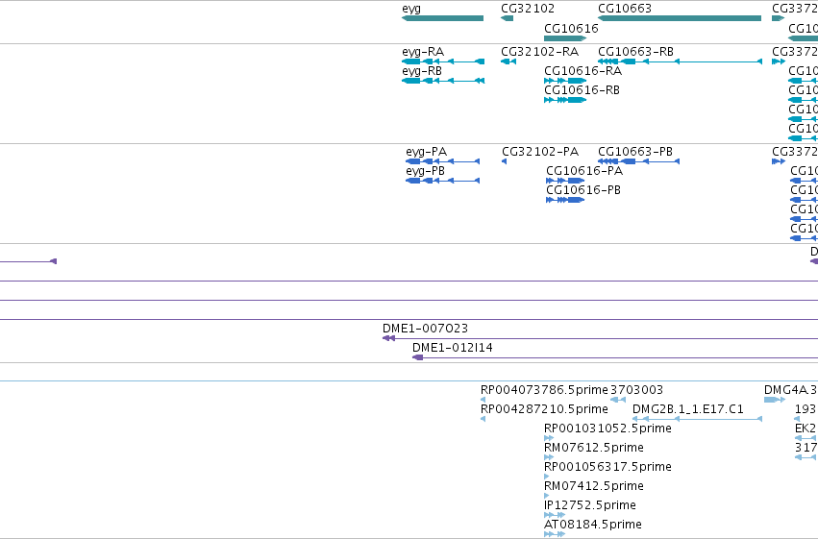Screen dimensions: 818x539
Task: Click the eyg-PA protein feature
Action: [x=442, y=161]
